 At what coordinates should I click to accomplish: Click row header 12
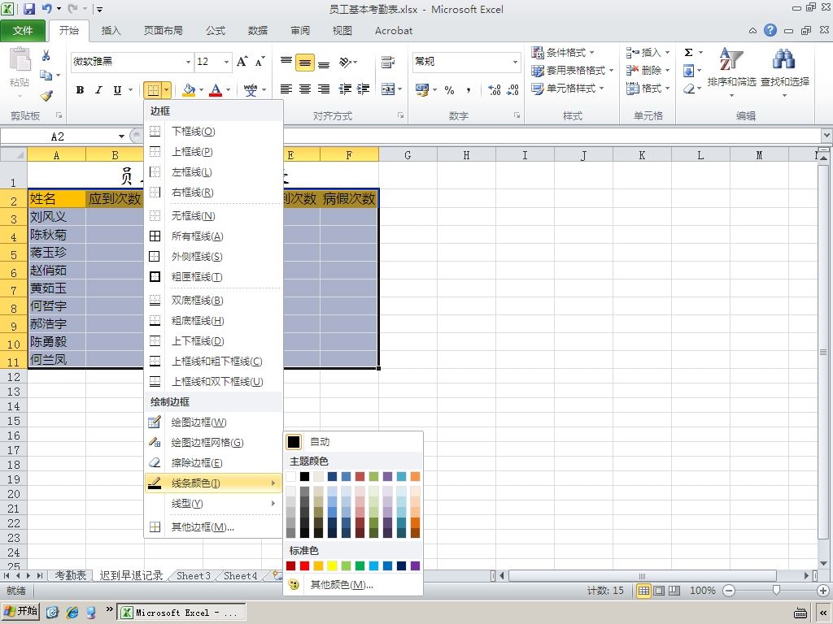pos(14,377)
